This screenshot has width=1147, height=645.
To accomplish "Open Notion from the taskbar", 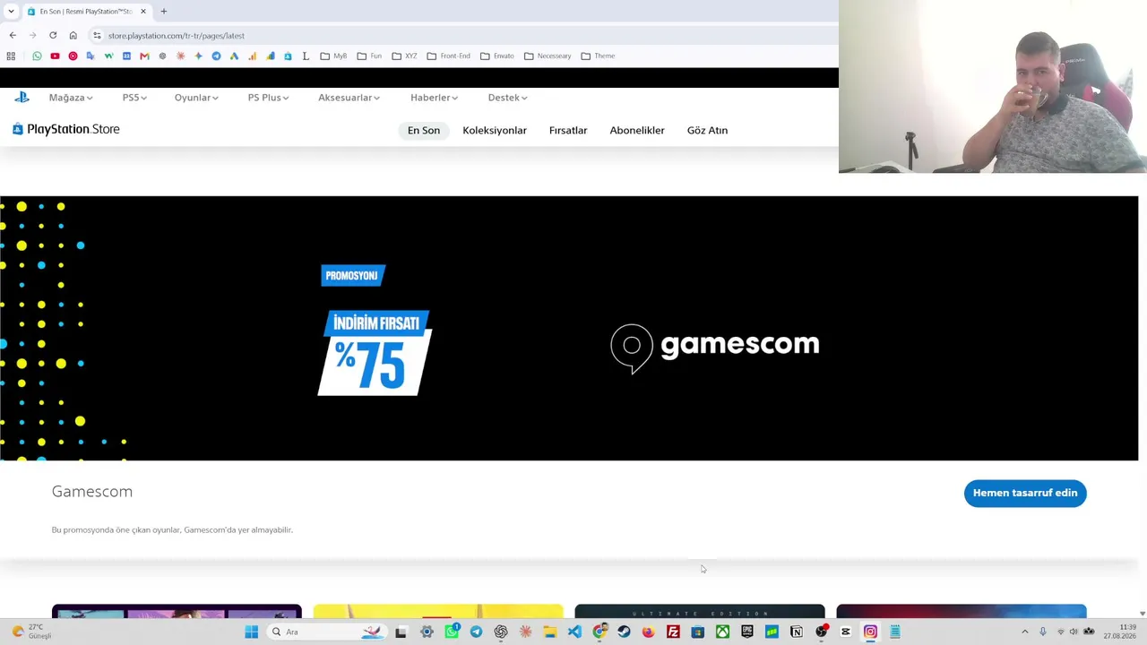I will pos(797,632).
